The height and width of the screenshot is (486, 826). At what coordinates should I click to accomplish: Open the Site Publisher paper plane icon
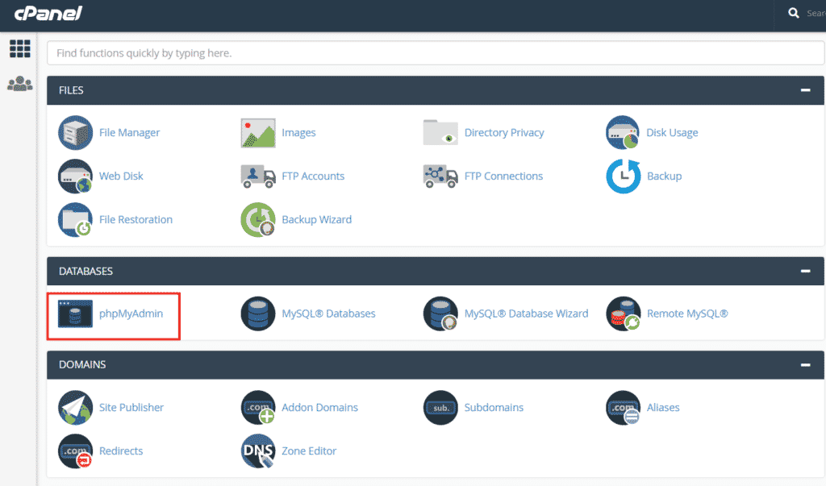click(75, 408)
